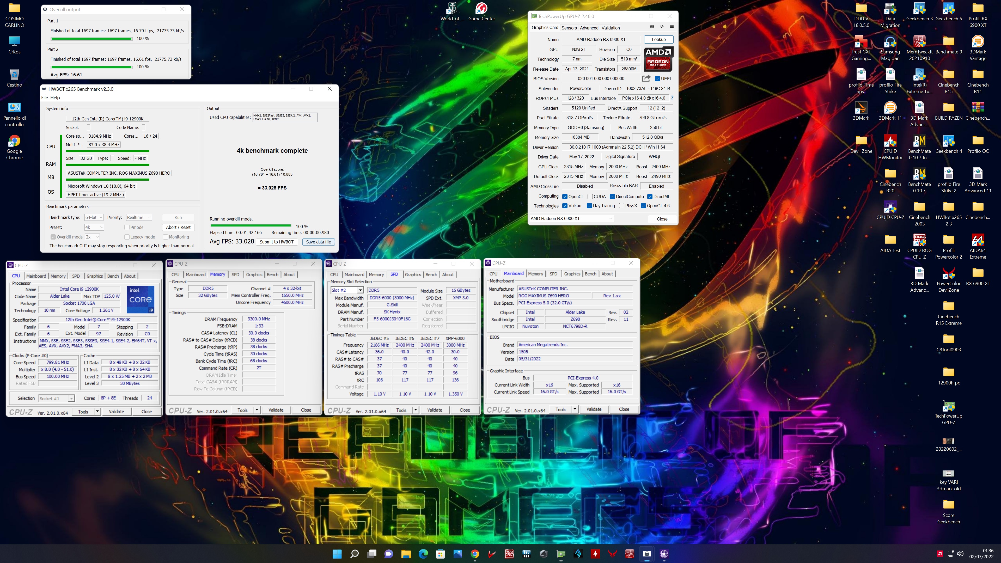The height and width of the screenshot is (563, 1001).
Task: Open the PowerColor DevilZone desktop icon
Action: [x=948, y=279]
